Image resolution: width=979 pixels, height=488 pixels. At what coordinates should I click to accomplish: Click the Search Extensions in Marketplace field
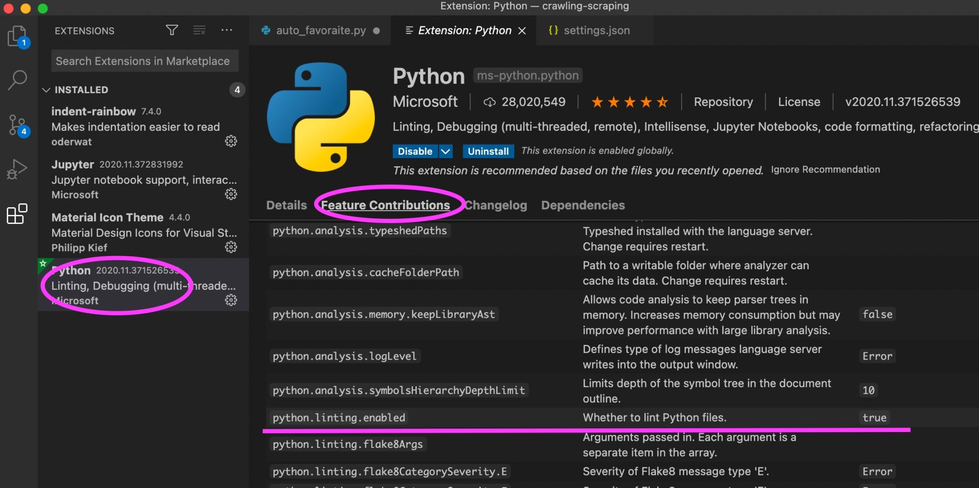click(144, 61)
